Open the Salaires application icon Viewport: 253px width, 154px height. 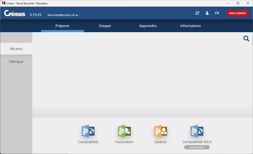click(x=161, y=131)
